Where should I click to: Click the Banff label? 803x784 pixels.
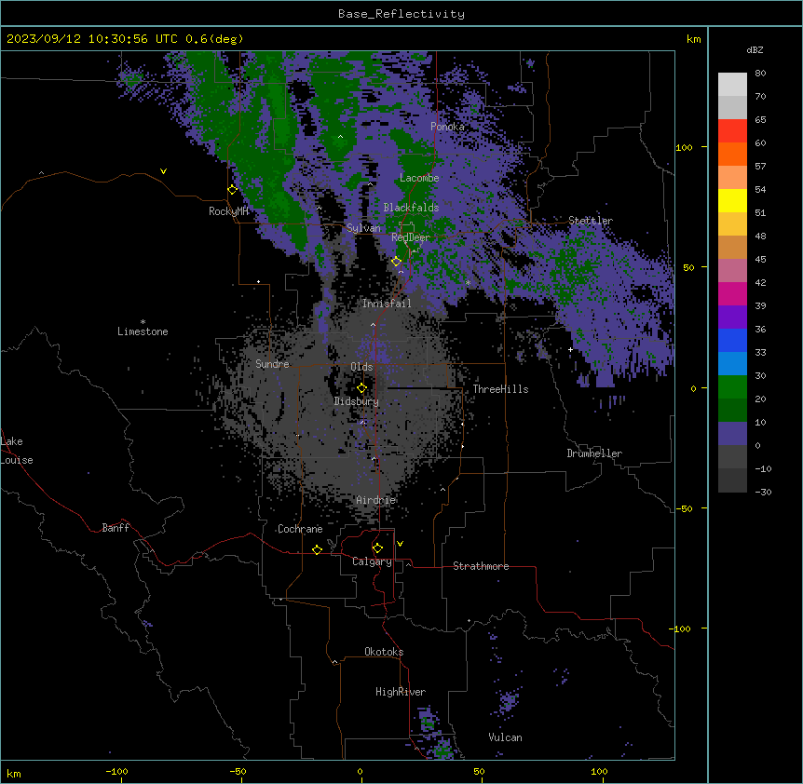coord(116,528)
